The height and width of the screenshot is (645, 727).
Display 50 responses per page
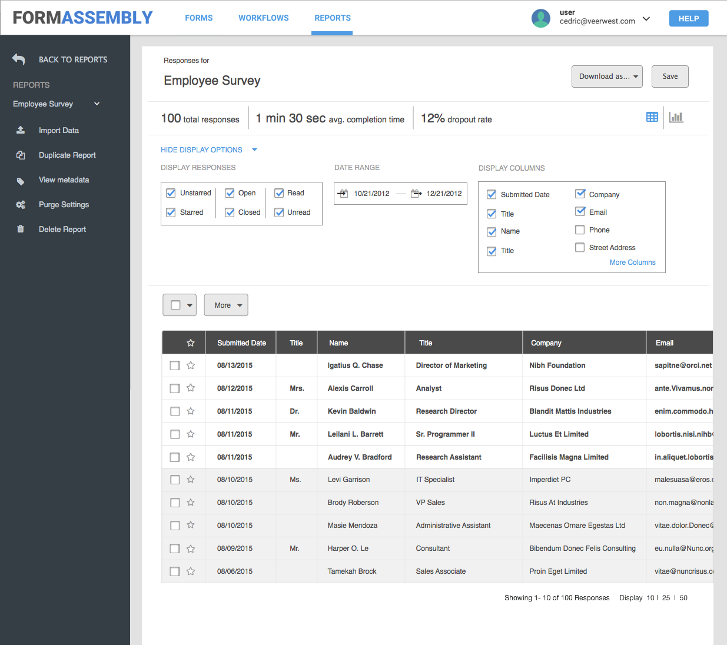click(683, 598)
